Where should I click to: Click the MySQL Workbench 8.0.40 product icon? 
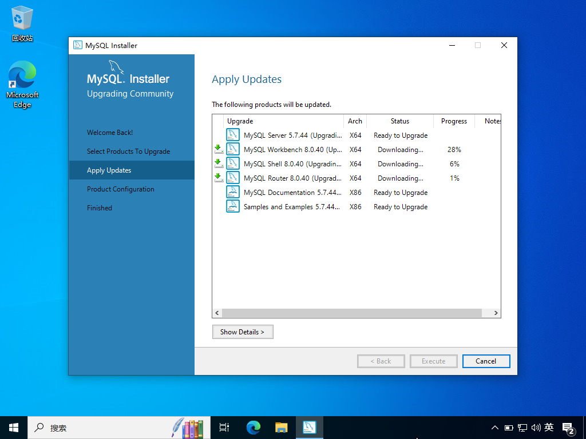[x=233, y=150]
